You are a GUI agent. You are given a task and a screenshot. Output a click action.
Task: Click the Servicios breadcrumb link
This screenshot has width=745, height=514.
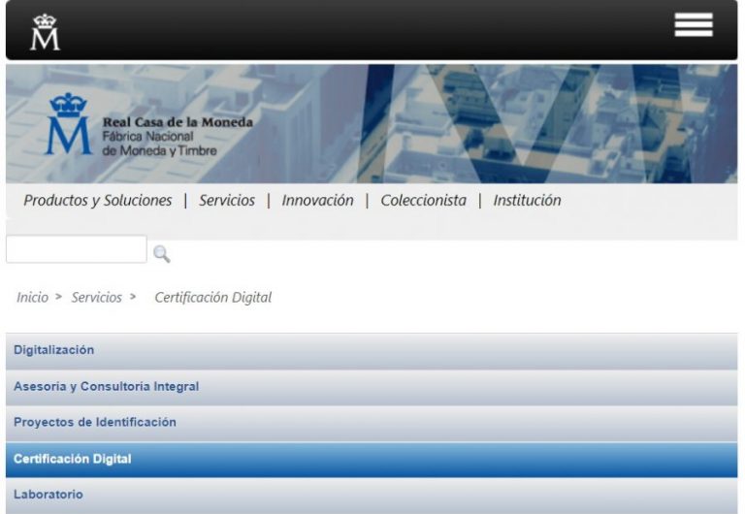(x=96, y=298)
